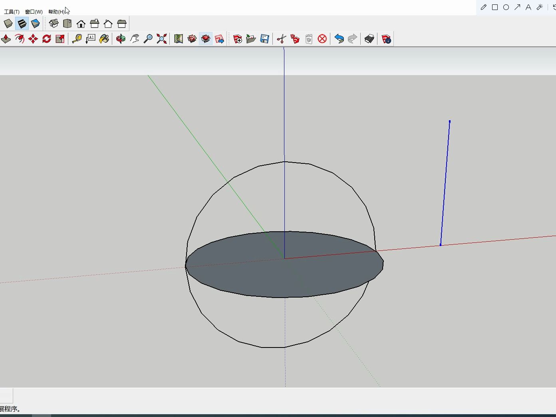Click the blue vertical line segment
The width and height of the screenshot is (556, 417).
point(445,183)
